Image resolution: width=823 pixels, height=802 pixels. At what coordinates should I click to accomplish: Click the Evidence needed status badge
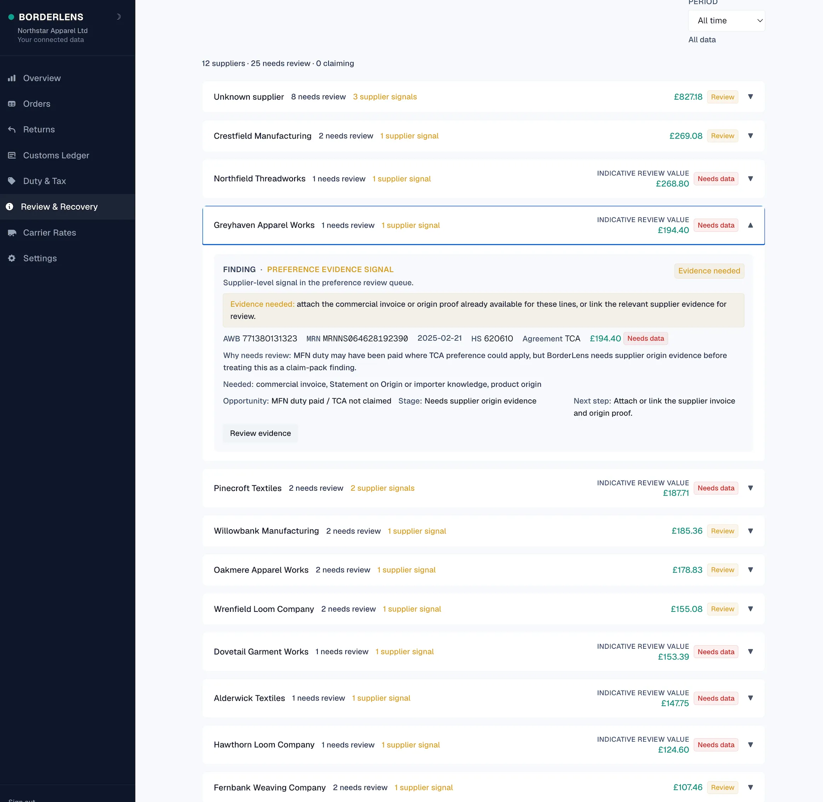pos(709,271)
